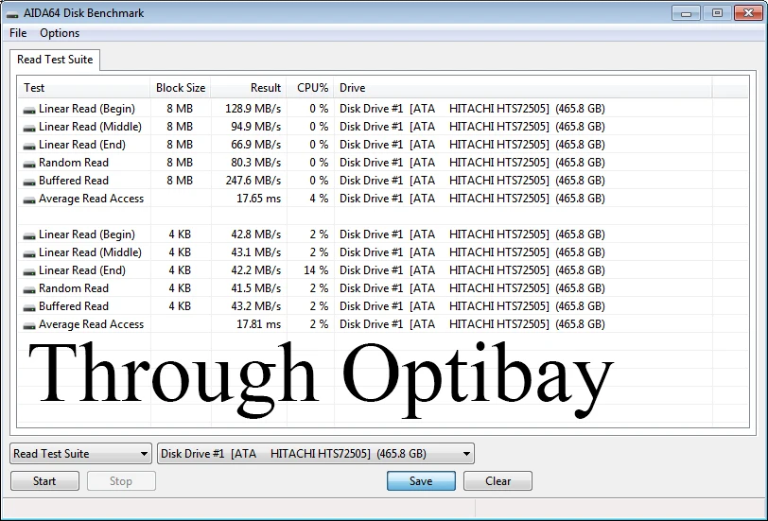Maximize the AIDA64 Disk Benchmark window

pos(717,13)
